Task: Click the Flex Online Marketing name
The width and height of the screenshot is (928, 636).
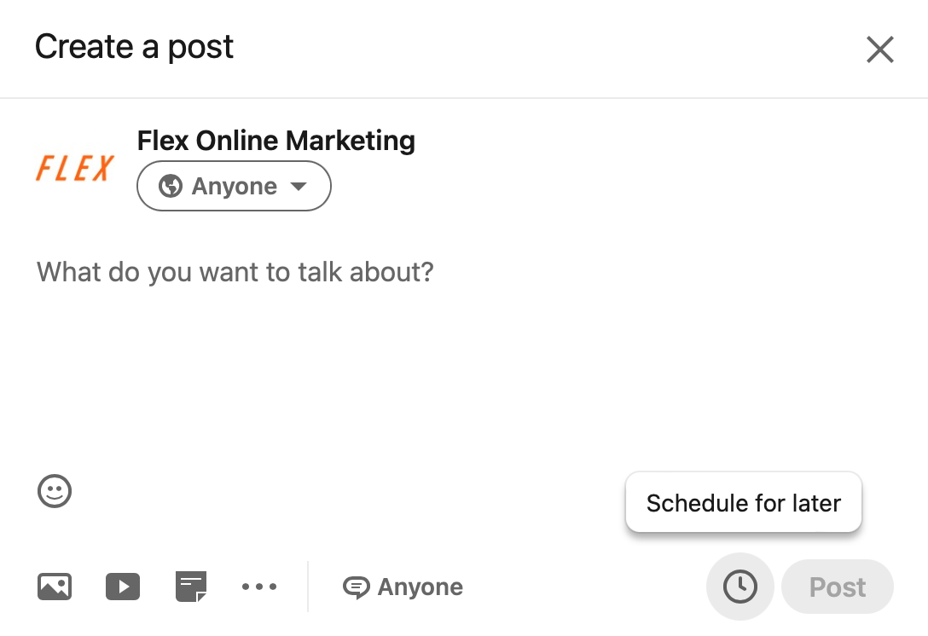Action: click(x=276, y=141)
